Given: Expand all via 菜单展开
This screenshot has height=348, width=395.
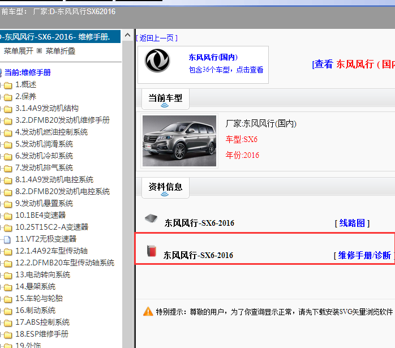Looking at the screenshot, I should point(18,51).
